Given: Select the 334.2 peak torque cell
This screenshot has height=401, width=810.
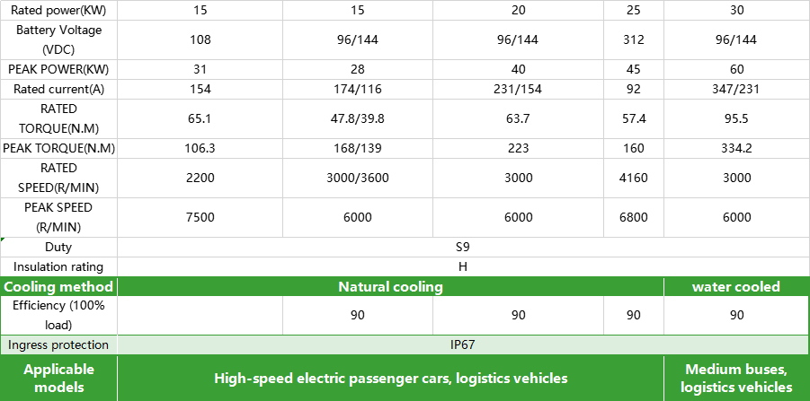Looking at the screenshot, I should click(x=736, y=148).
